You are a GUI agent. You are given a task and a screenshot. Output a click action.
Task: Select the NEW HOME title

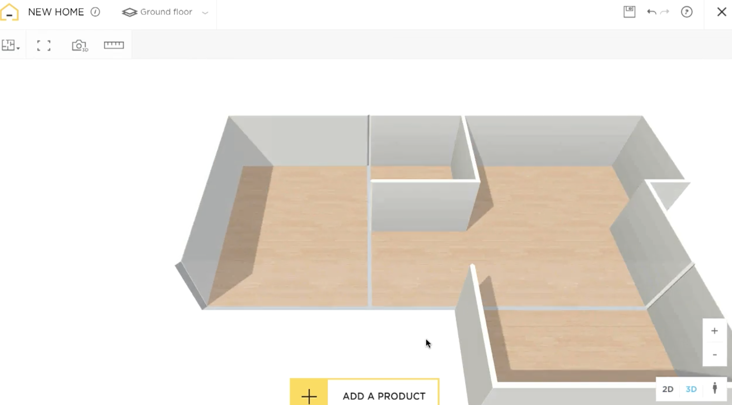56,11
